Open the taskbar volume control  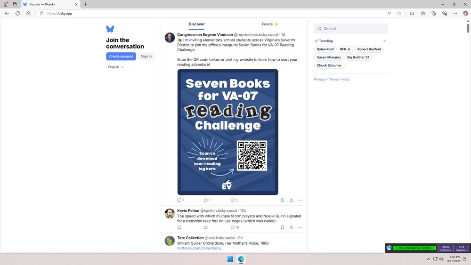(x=441, y=259)
